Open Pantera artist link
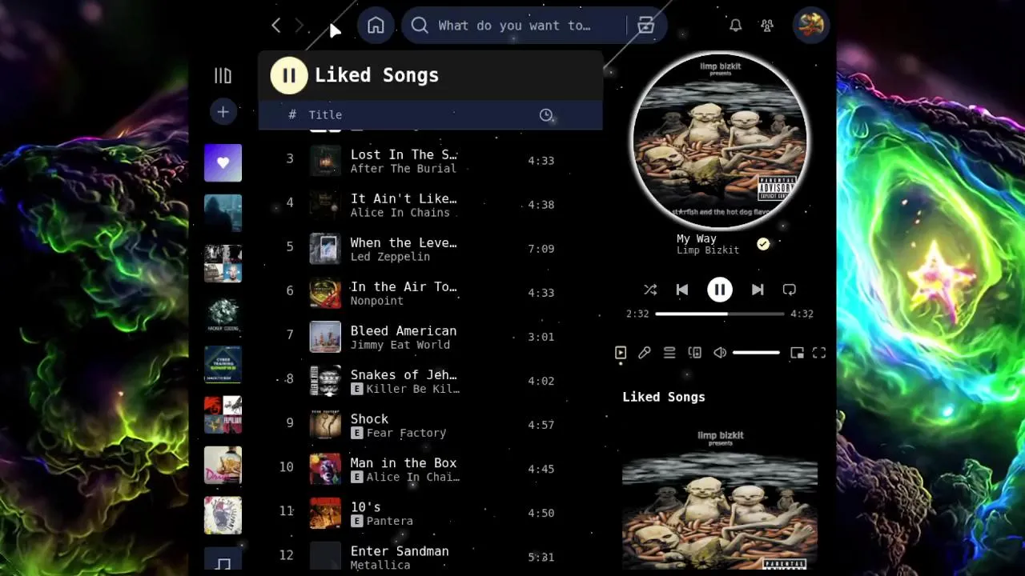 (390, 521)
